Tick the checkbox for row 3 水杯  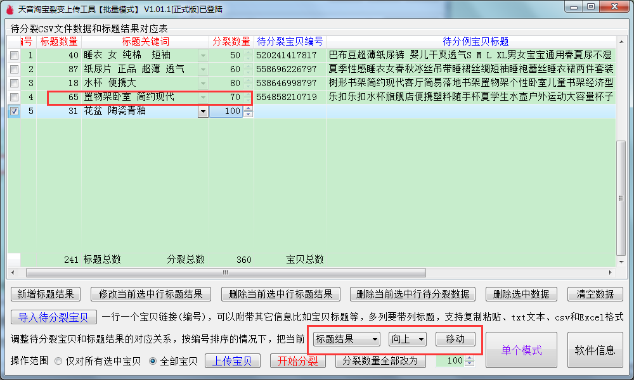pos(14,83)
